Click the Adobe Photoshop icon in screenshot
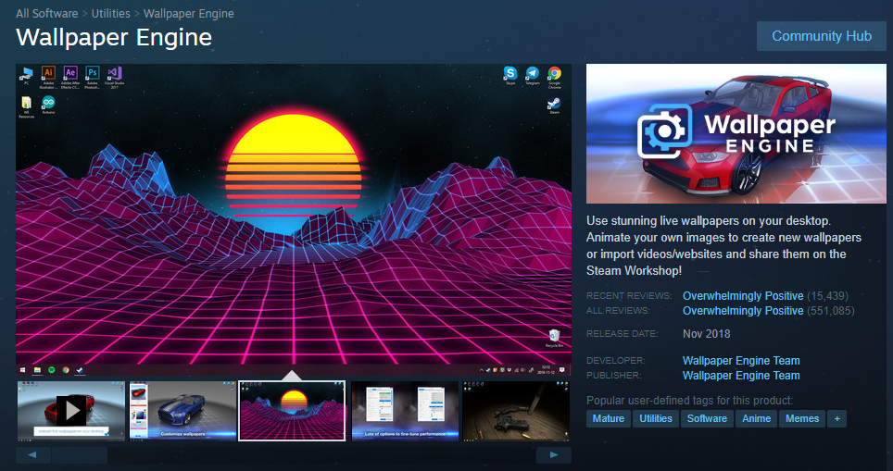 [93, 76]
